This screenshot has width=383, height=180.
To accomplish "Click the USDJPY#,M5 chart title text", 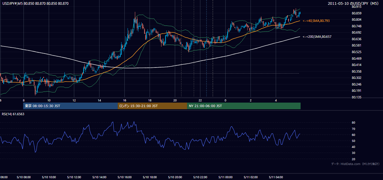I will 36,4.
